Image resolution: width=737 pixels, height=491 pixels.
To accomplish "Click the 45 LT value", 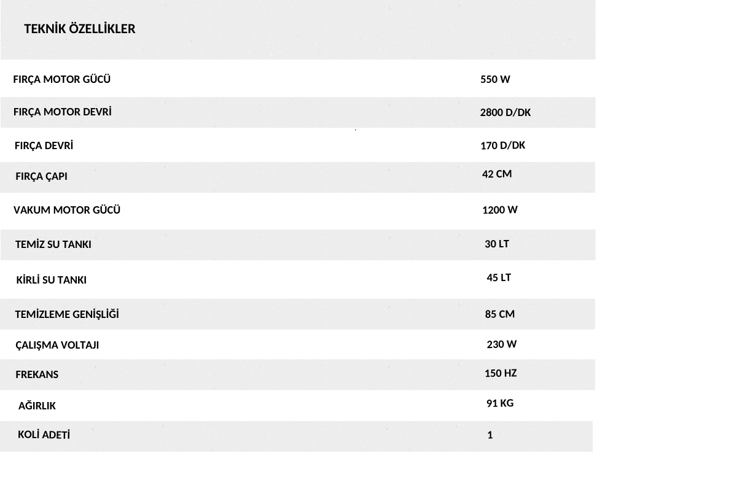I will 499,277.
